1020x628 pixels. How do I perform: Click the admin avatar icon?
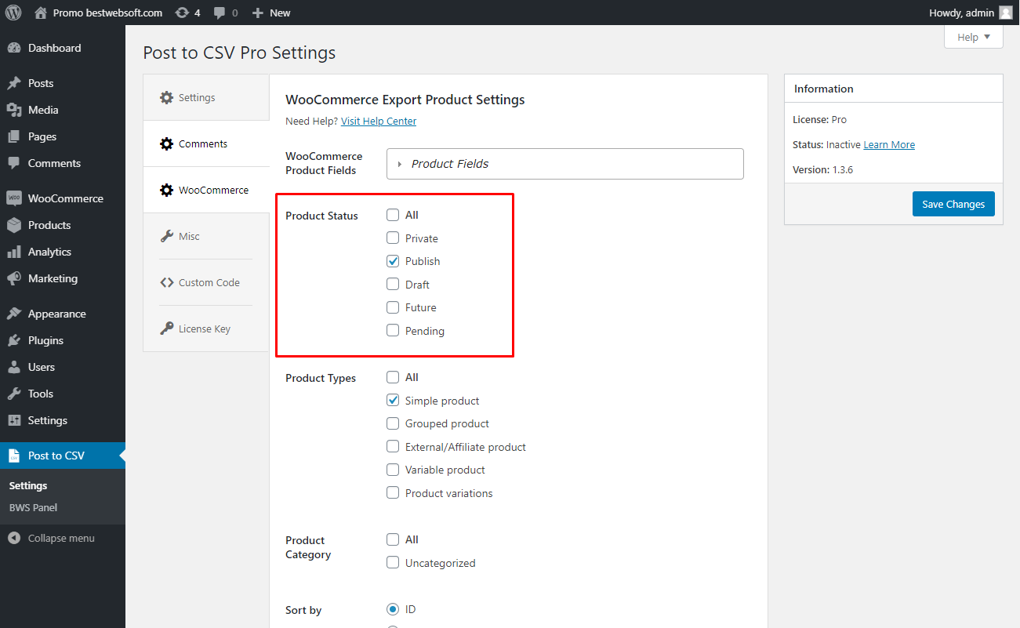click(1005, 13)
